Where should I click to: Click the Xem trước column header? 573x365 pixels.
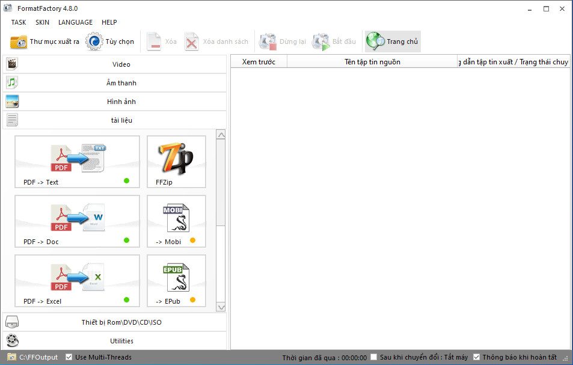click(x=259, y=62)
